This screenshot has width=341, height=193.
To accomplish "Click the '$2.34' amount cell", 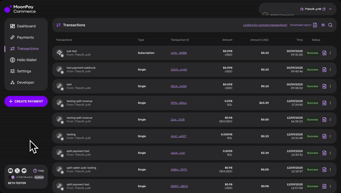I will pyautogui.click(x=265, y=153).
